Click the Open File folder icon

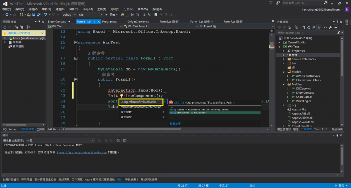(29, 15)
